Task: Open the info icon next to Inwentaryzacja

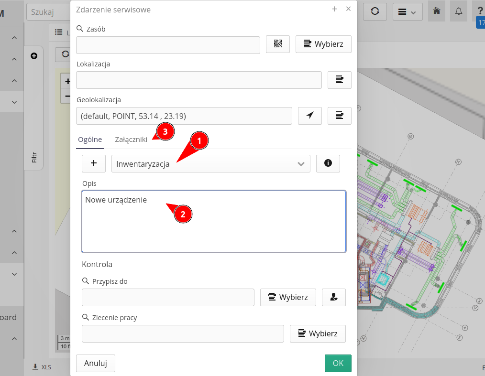Action: point(328,163)
